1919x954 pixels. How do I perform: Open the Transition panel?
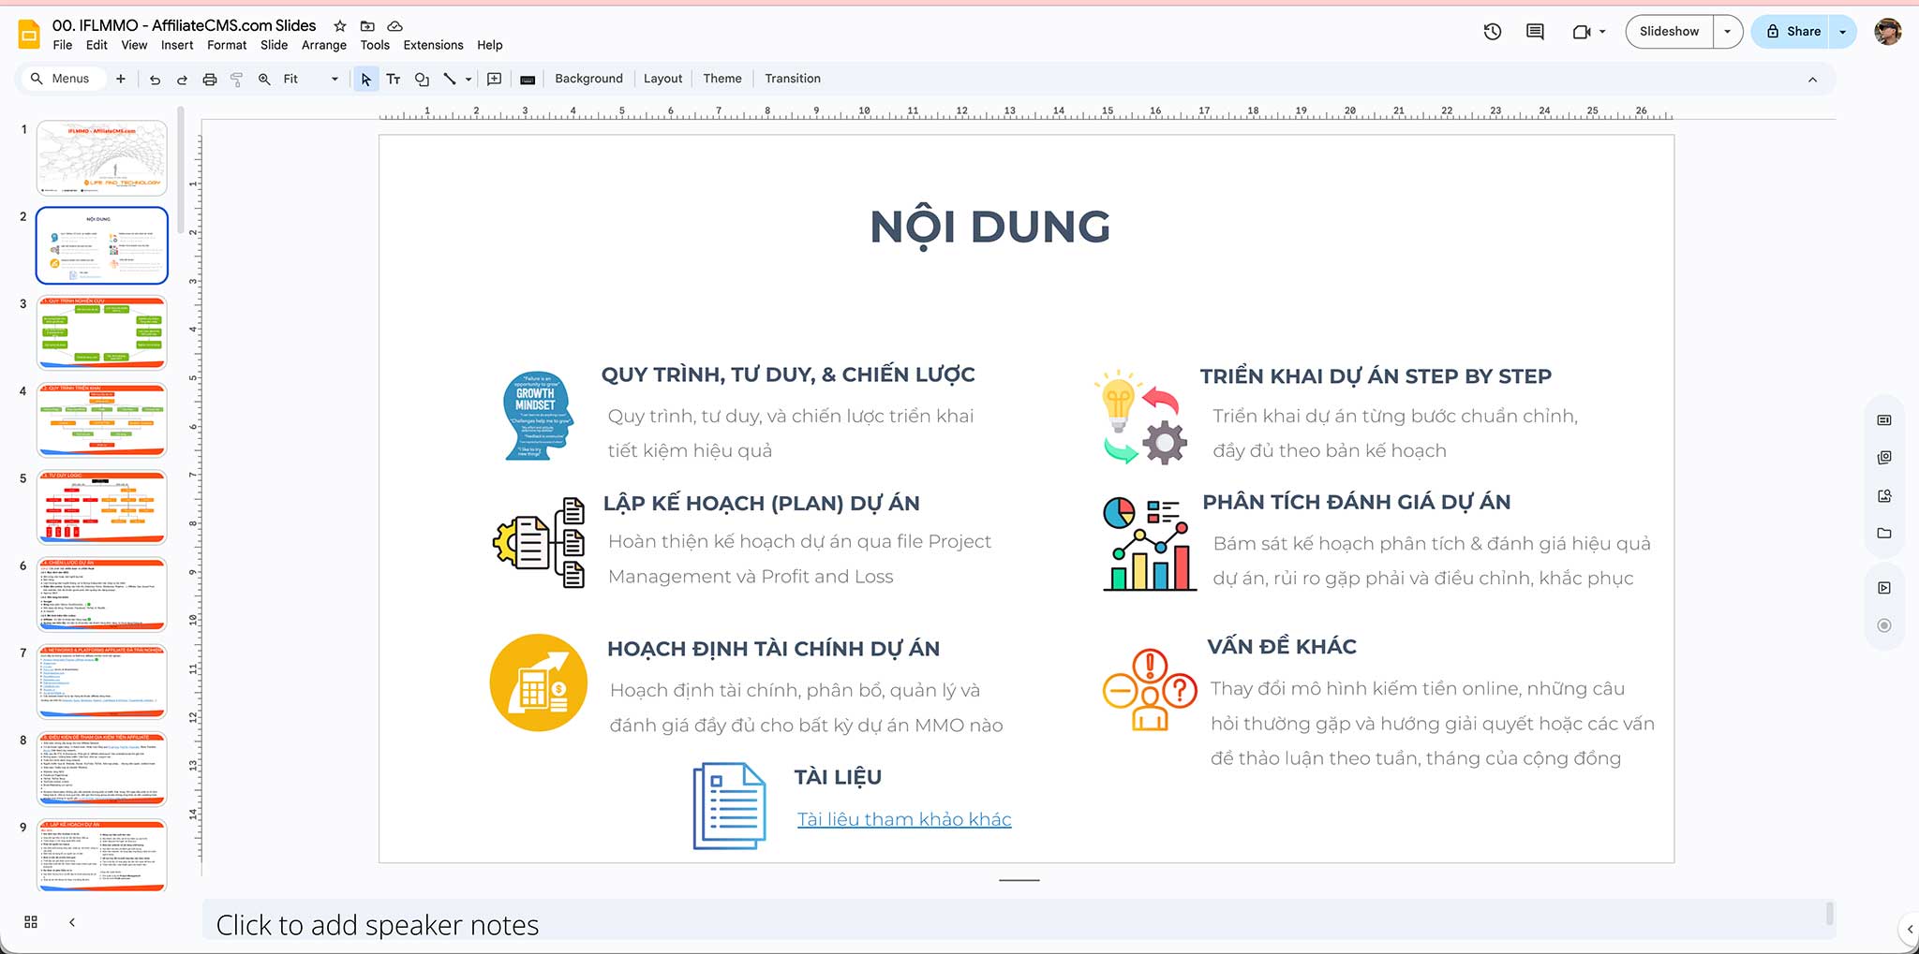(793, 79)
